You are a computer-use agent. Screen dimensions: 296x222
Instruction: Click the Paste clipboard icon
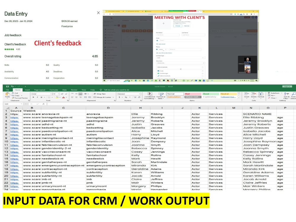[8, 95]
